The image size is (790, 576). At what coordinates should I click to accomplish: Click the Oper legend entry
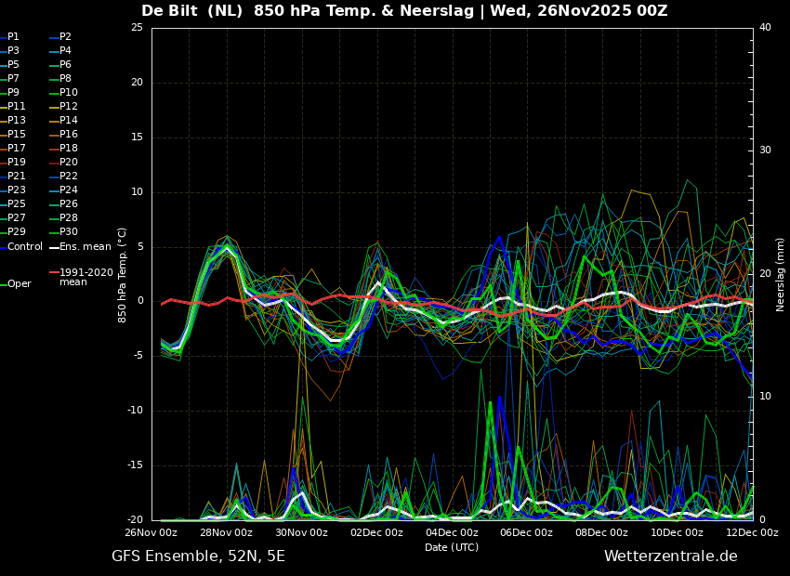(x=16, y=284)
